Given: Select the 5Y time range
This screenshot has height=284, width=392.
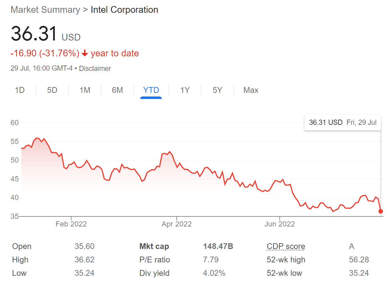Looking at the screenshot, I should click(218, 90).
